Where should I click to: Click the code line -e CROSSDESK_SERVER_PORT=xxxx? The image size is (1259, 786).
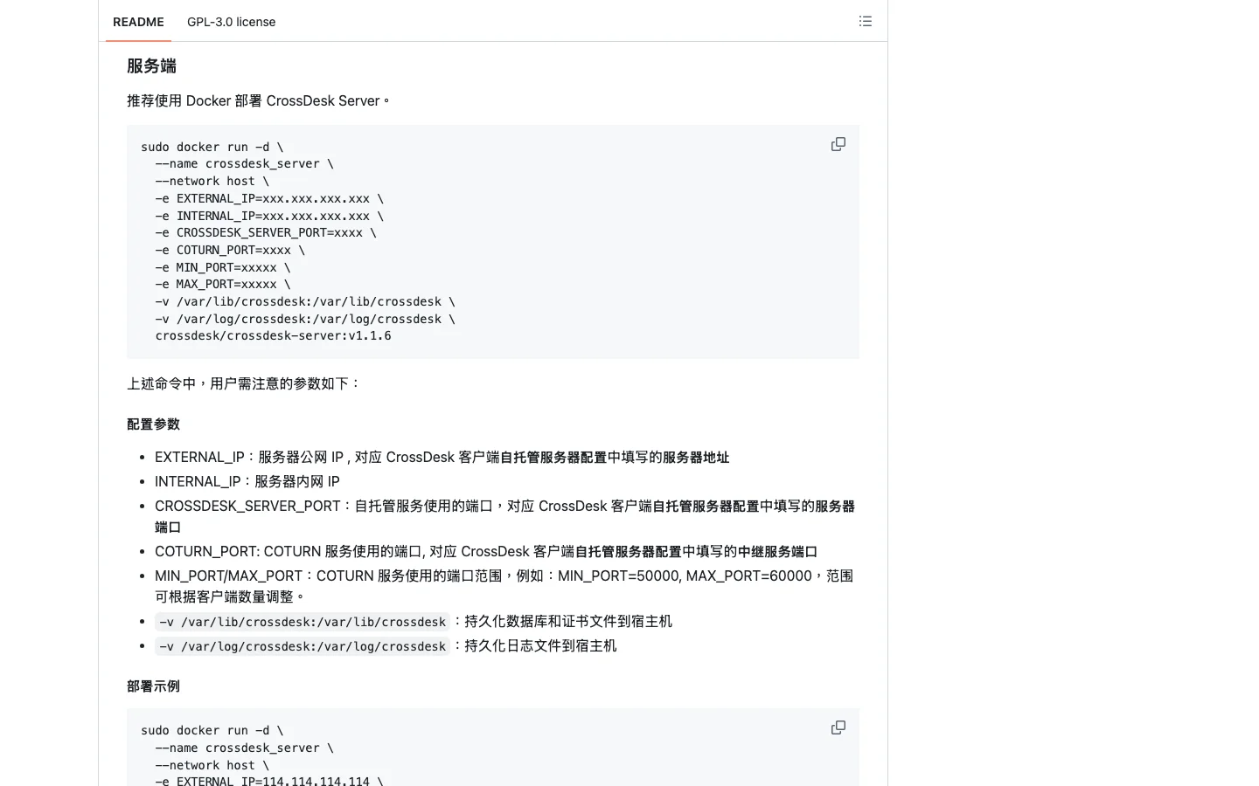tap(266, 233)
